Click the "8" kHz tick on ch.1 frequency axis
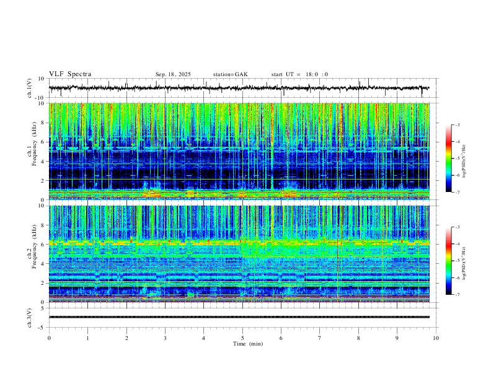This screenshot has height=379, width=491. [x=43, y=123]
